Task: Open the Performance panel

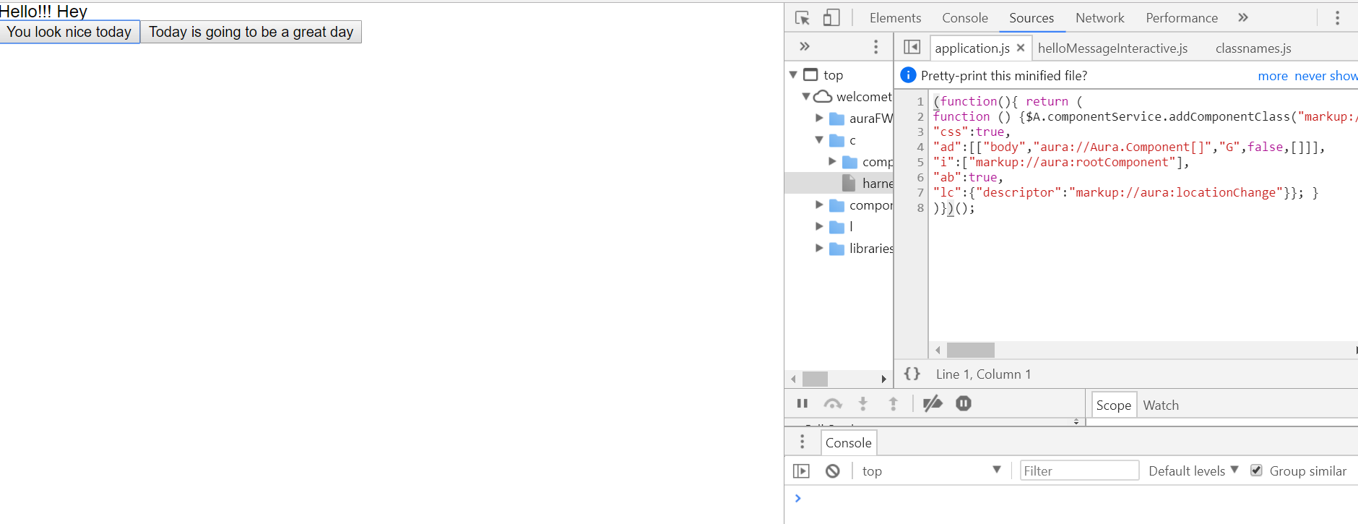Action: [1182, 18]
